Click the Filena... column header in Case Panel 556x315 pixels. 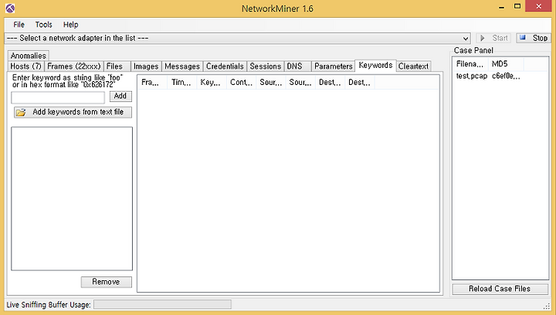click(x=470, y=64)
